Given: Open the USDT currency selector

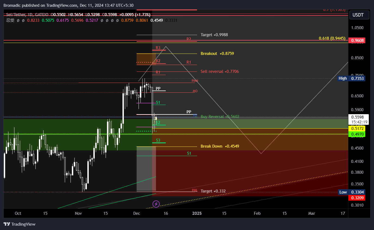Looking at the screenshot, I should click(360, 15).
